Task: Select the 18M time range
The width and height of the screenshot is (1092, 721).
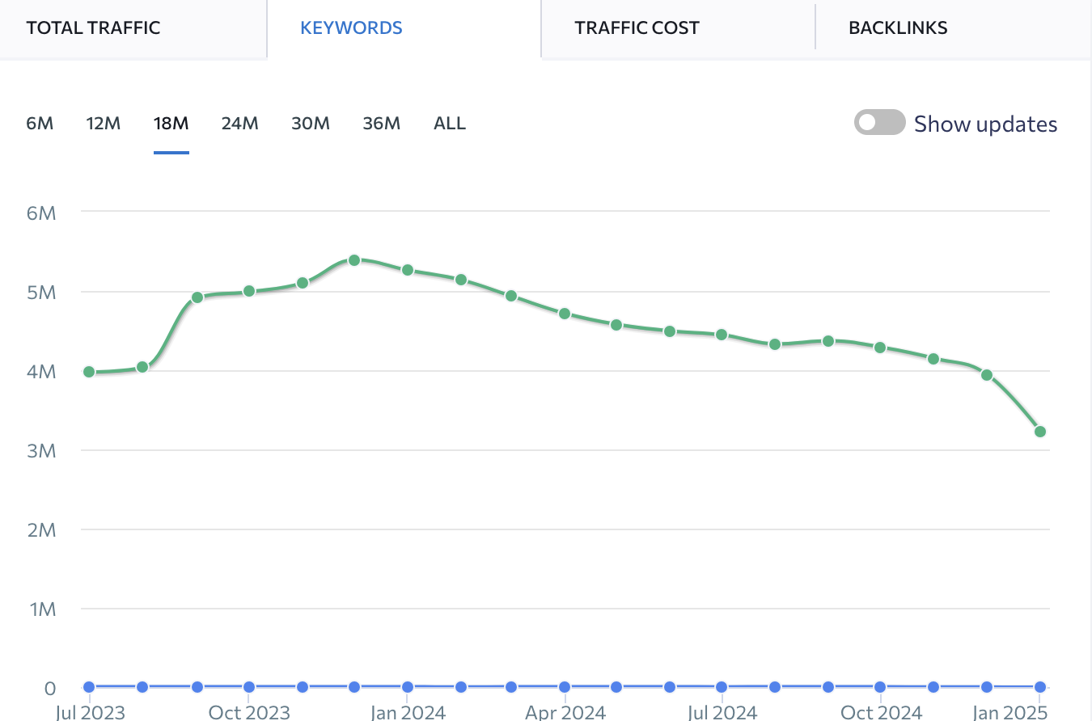Action: (x=171, y=124)
